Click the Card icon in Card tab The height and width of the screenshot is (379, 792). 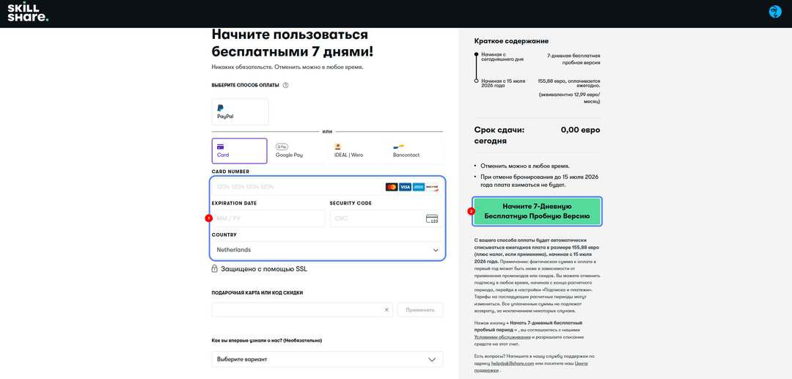pos(220,147)
